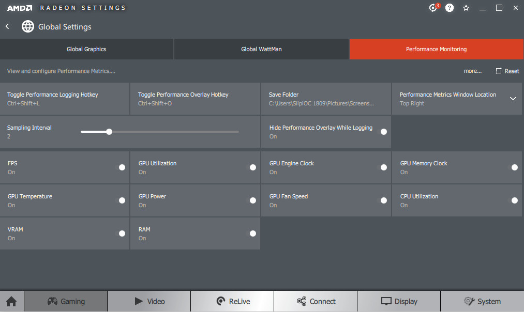This screenshot has width=524, height=312.
Task: Click the Sampling Interval slider handle
Action: tap(109, 132)
